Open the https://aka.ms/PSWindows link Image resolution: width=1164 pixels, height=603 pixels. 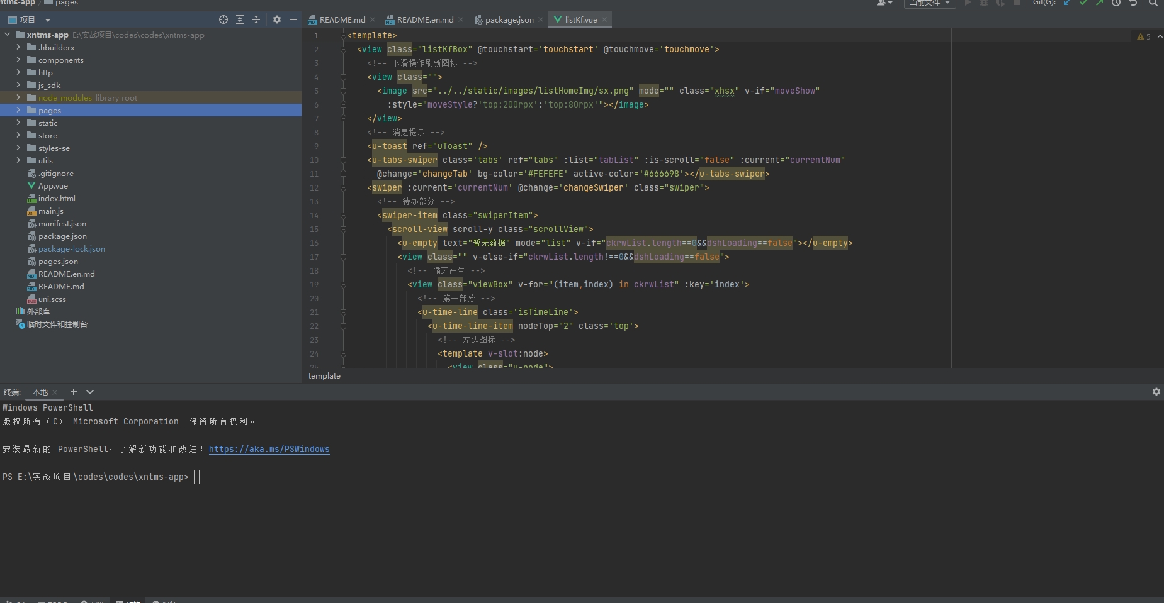[x=269, y=449]
